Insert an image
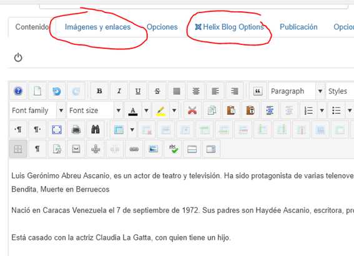Screen dimensions: 354x256 pos(154,149)
